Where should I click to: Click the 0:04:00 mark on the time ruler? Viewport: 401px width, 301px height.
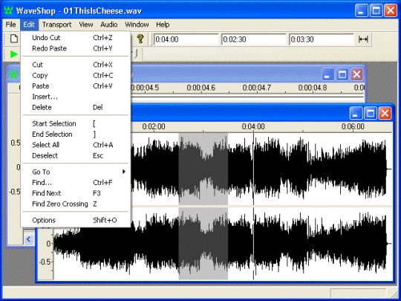click(253, 126)
